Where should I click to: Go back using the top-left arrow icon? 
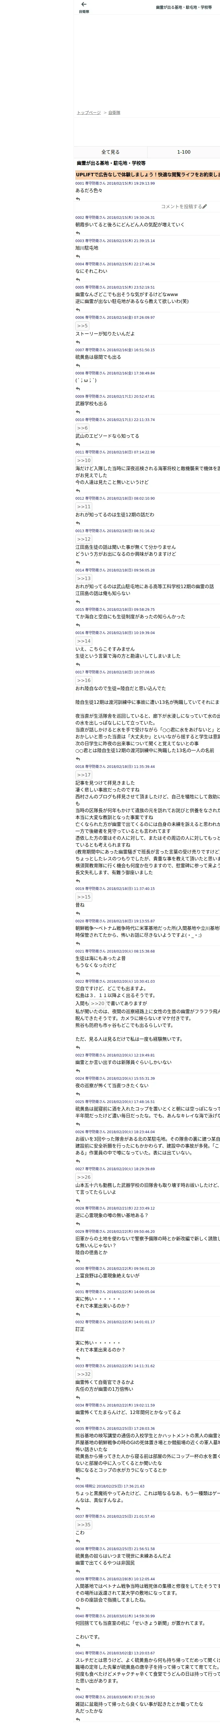click(x=83, y=5)
